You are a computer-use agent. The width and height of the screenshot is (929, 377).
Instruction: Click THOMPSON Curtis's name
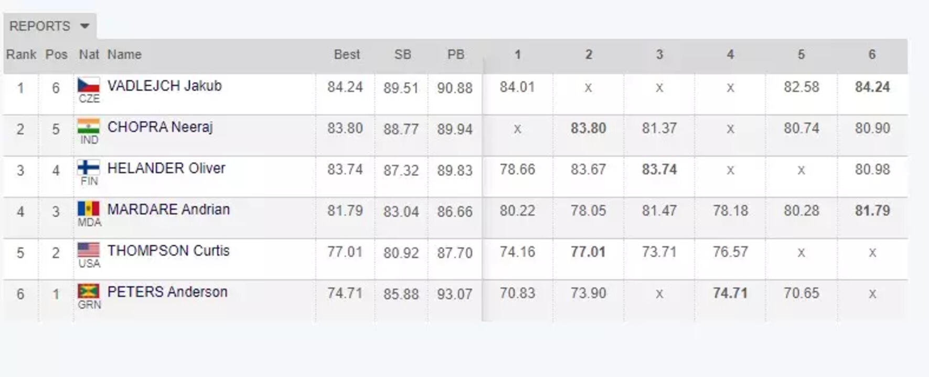click(x=168, y=251)
